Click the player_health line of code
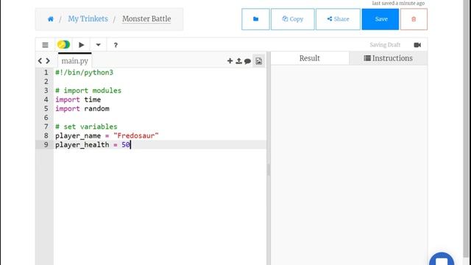Image resolution: width=471 pixels, height=265 pixels. tap(93, 145)
